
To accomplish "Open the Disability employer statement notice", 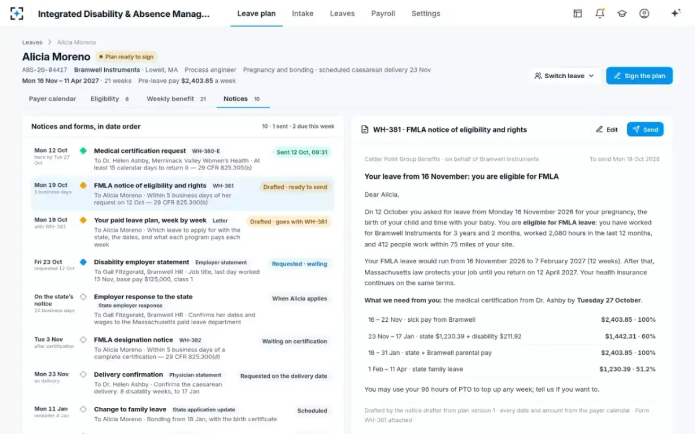I will click(x=182, y=270).
